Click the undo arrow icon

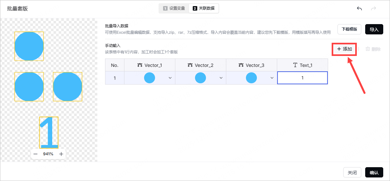(359, 9)
